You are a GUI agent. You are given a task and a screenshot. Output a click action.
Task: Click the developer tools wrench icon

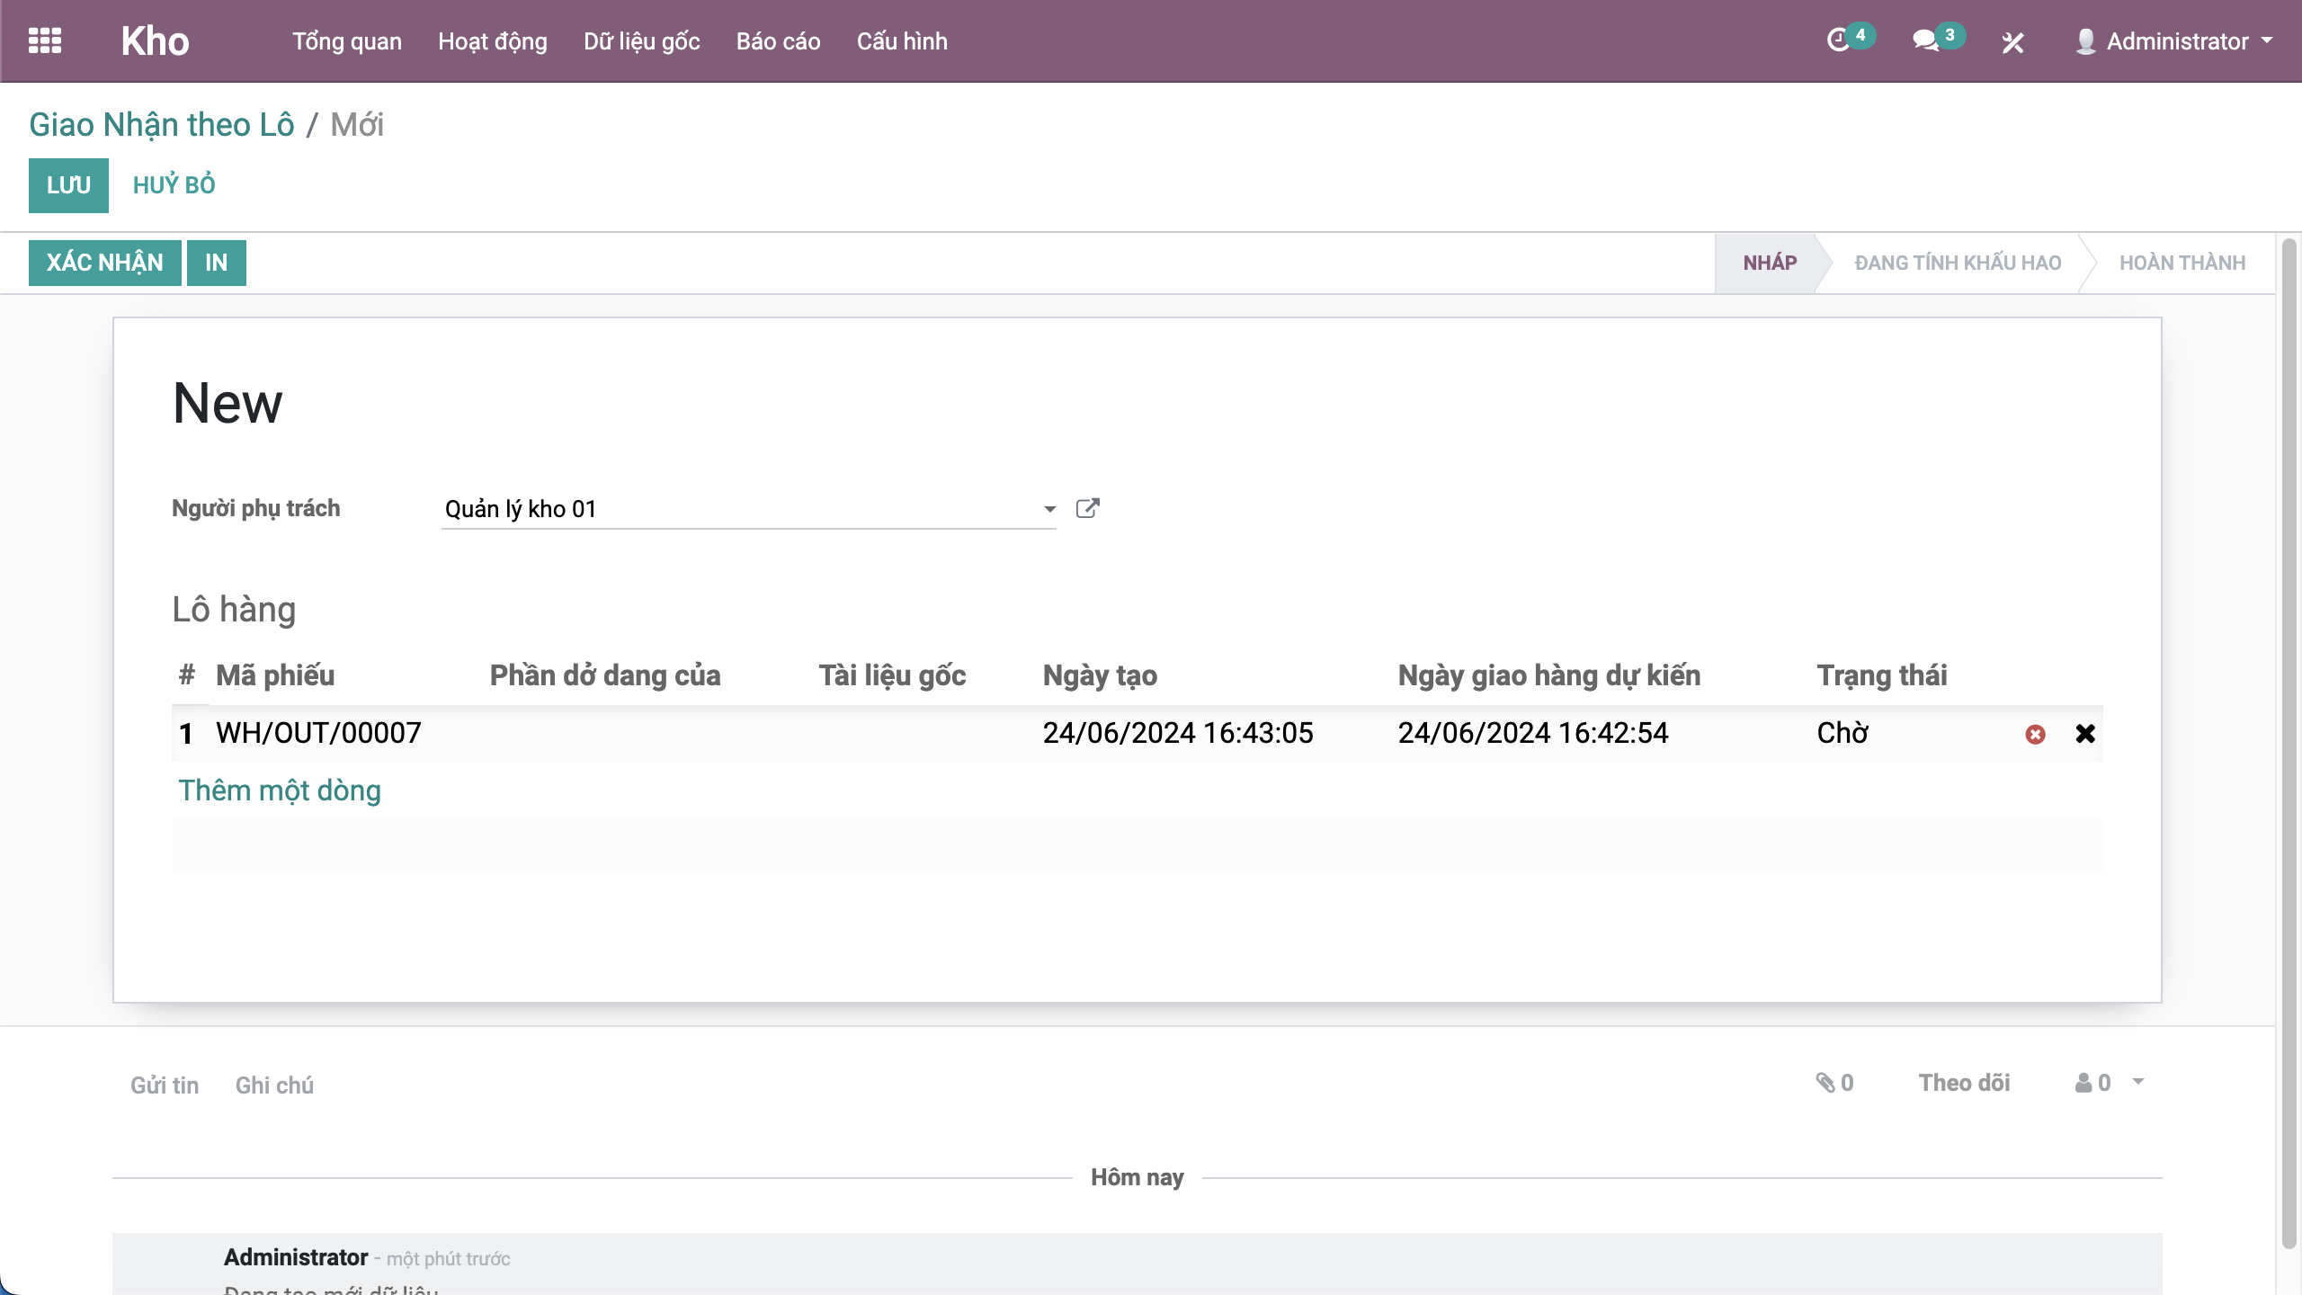[x=2012, y=42]
